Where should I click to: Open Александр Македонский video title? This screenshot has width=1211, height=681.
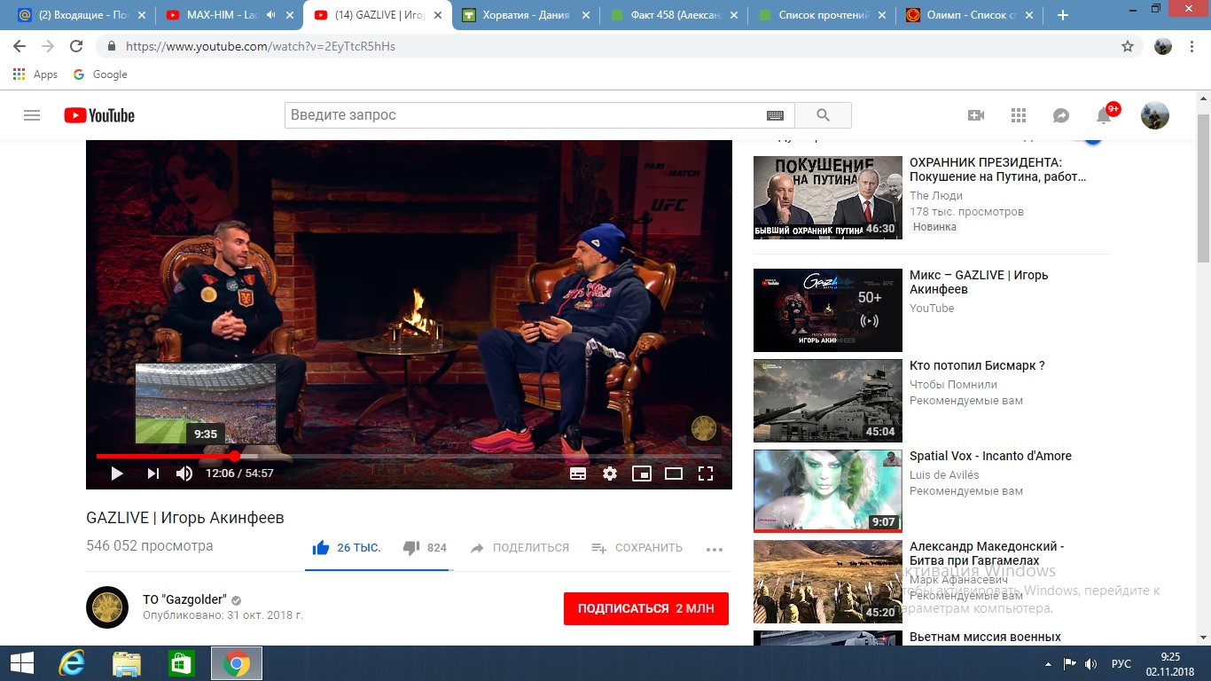pos(987,553)
